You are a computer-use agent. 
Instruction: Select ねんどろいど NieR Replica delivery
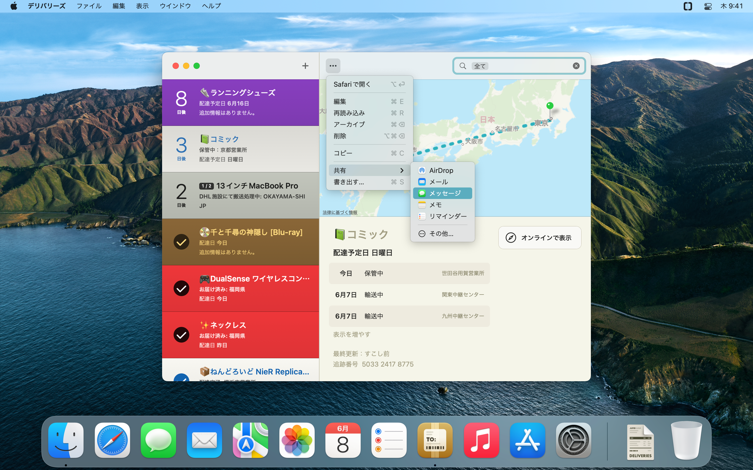tap(241, 369)
